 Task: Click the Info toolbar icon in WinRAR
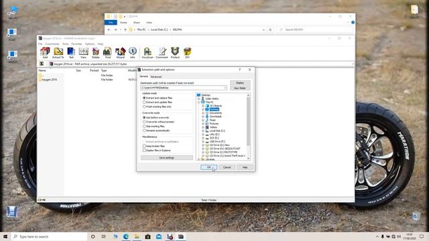133,52
